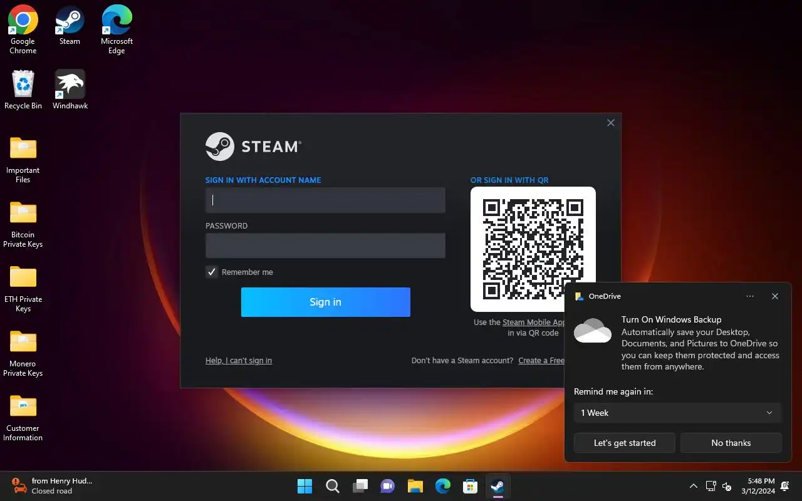Open the Steam Mobile App link
This screenshot has height=501, width=802.
(x=534, y=323)
